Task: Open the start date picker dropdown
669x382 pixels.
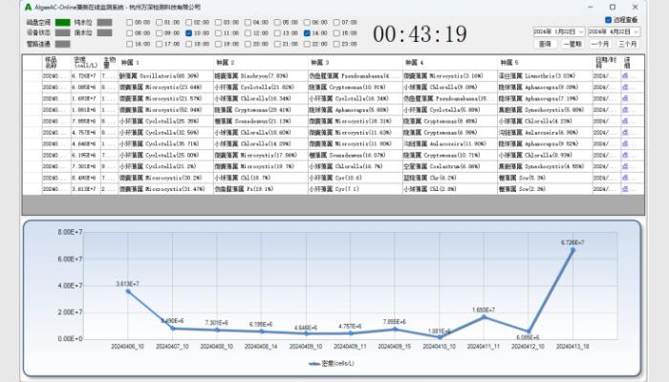Action: [582, 32]
